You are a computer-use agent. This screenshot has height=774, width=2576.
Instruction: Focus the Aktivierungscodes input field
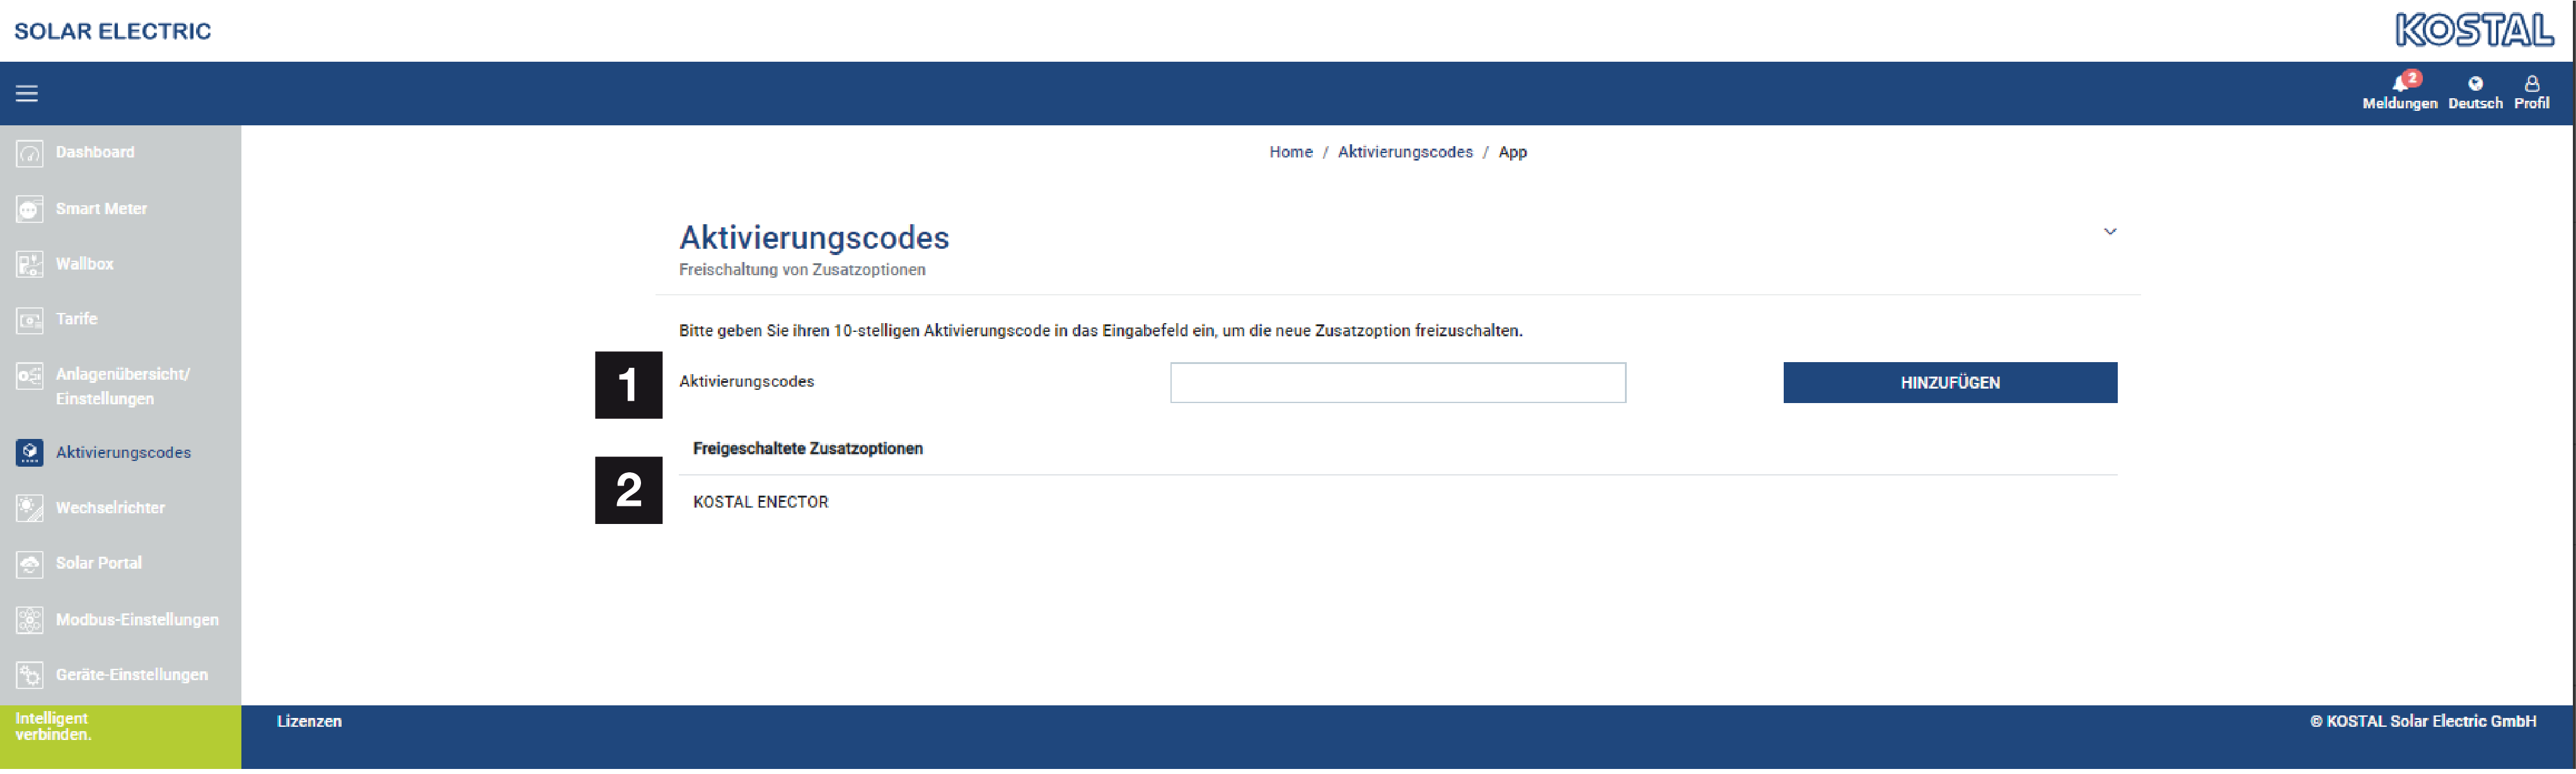[1397, 384]
